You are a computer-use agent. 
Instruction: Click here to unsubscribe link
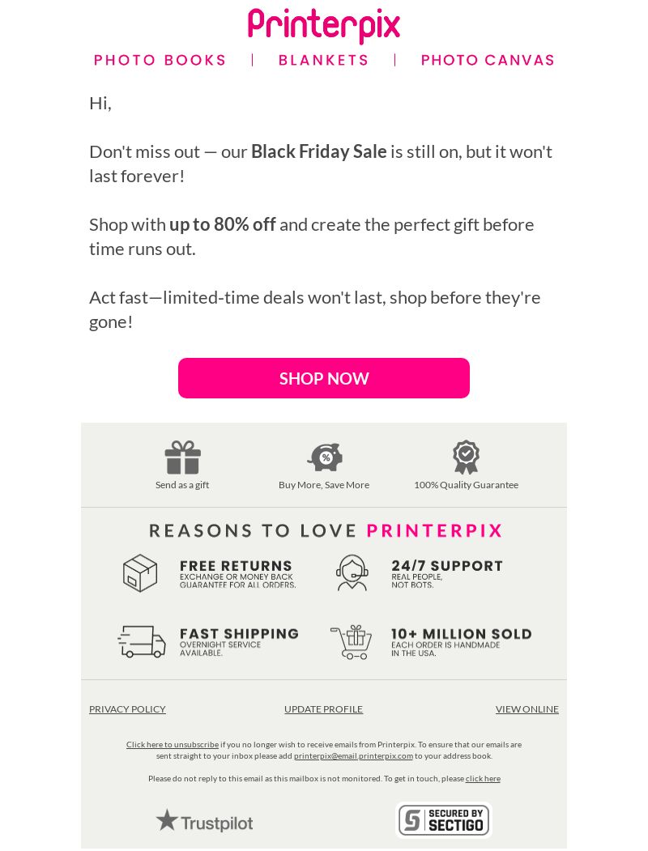tap(173, 745)
